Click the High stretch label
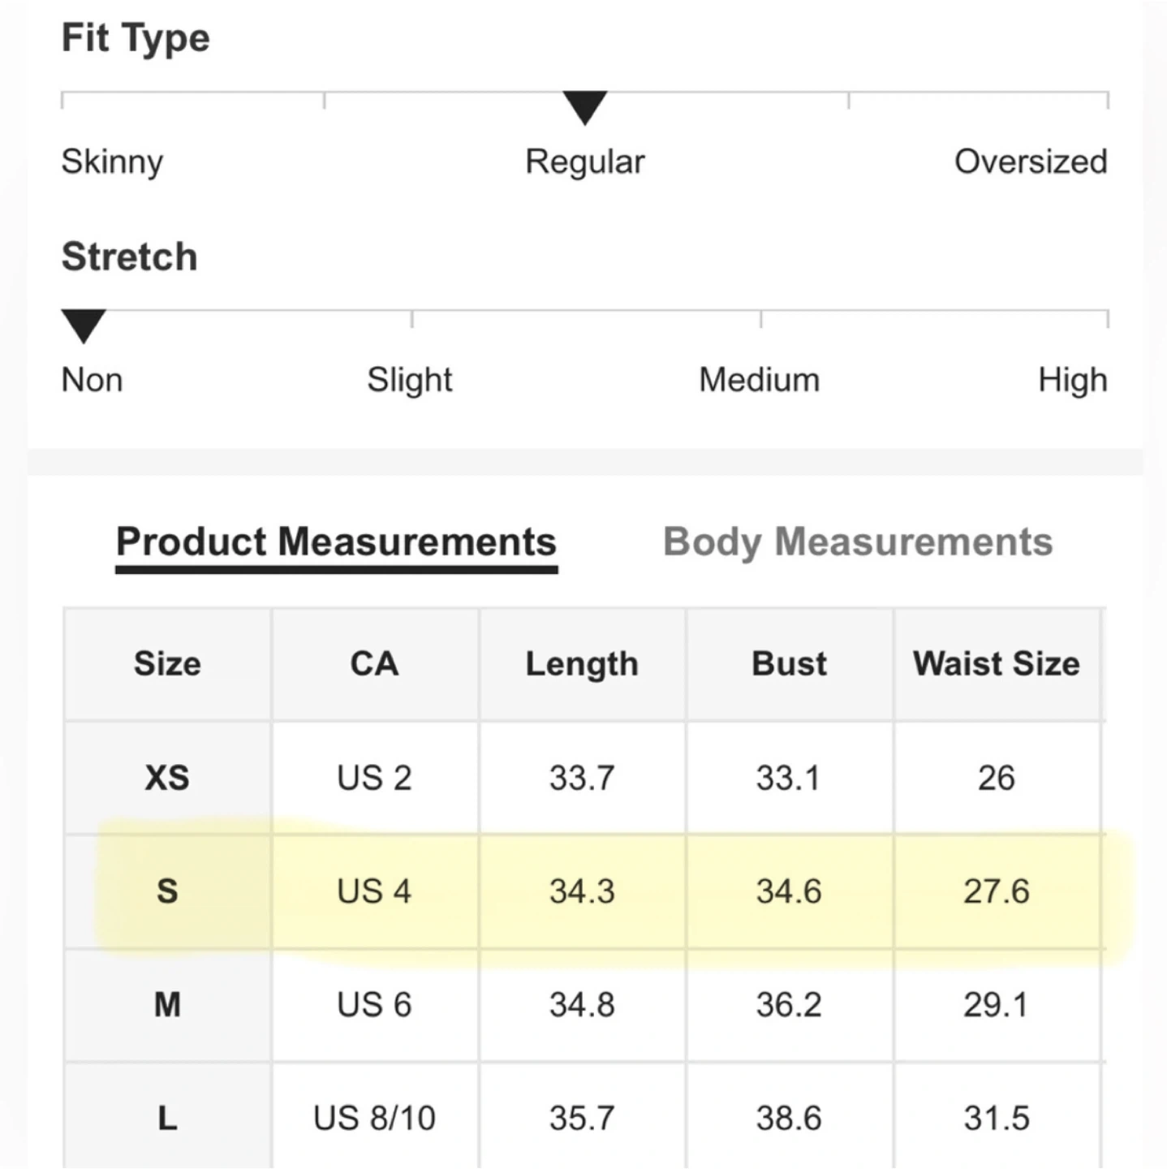1167x1169 pixels. point(1072,380)
